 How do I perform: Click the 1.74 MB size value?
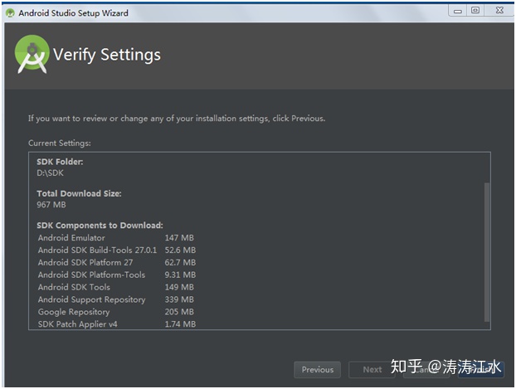coord(180,324)
